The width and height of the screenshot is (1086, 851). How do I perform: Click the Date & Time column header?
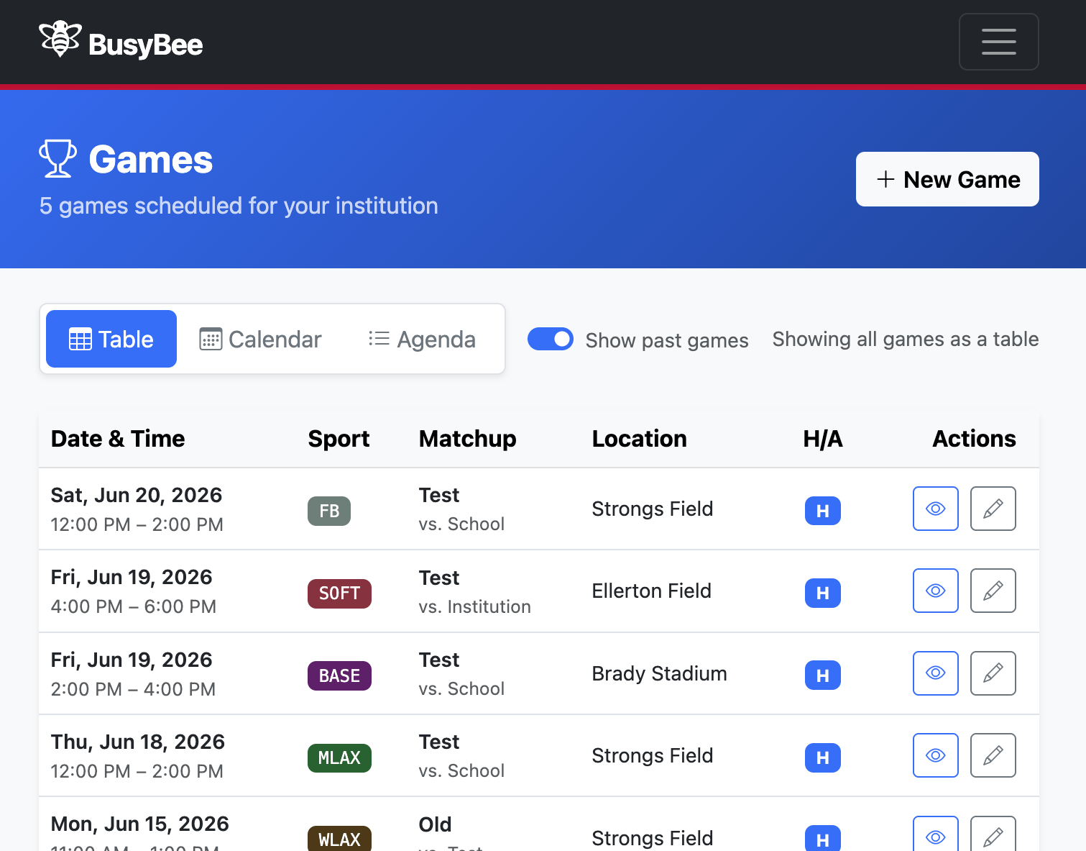point(118,439)
